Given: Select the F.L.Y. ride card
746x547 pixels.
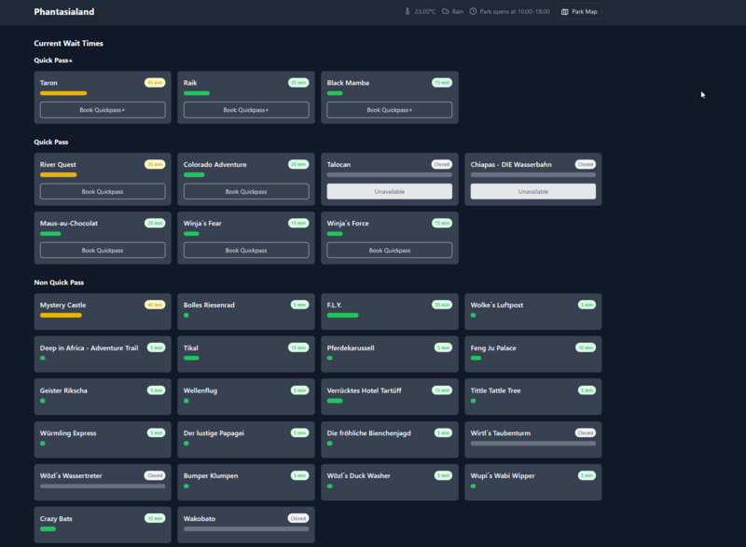Looking at the screenshot, I should (x=390, y=311).
